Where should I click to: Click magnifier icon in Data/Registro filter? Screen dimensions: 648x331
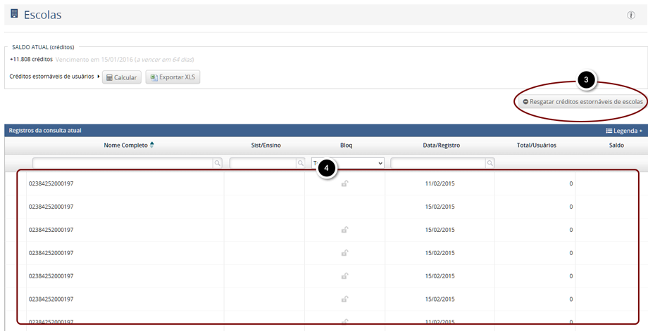(490, 163)
